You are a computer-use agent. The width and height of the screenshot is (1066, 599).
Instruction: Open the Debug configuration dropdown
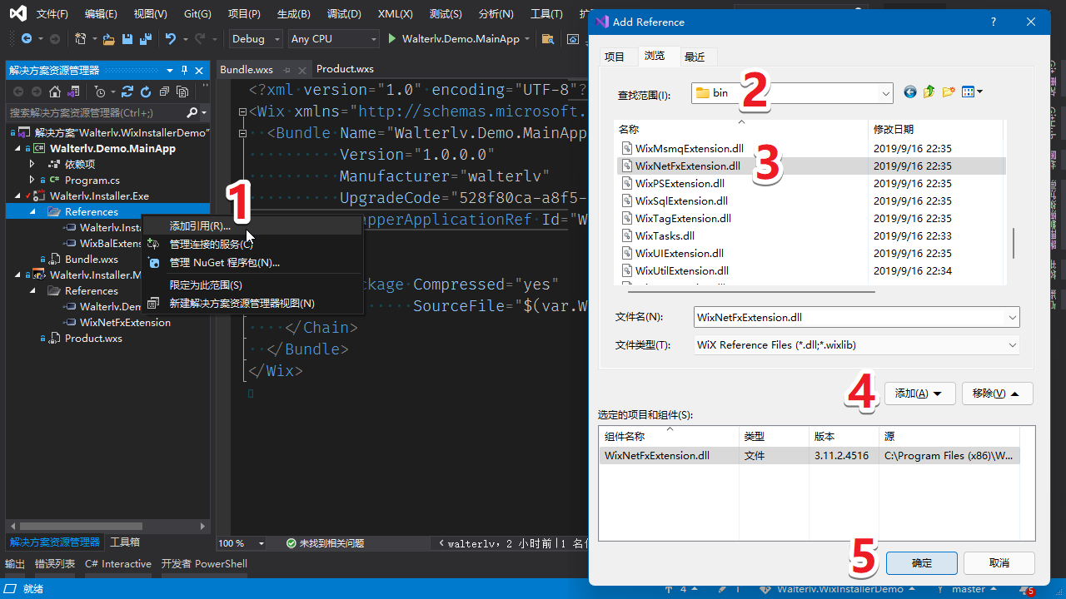coord(254,39)
